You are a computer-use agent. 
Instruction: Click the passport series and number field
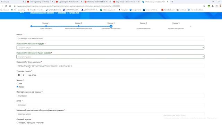[x=110, y=96]
